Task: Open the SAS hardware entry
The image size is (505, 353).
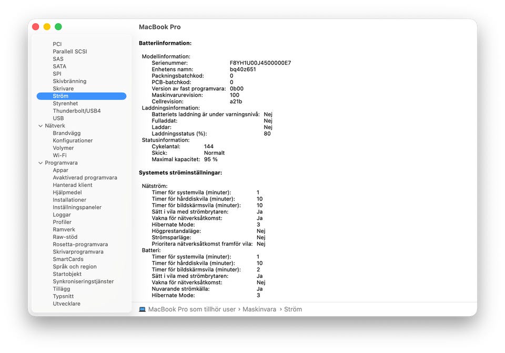Action: pos(58,59)
